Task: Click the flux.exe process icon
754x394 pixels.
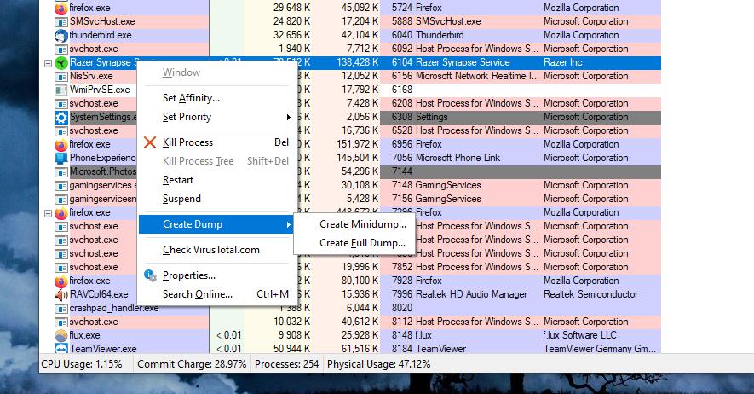Action: coord(61,335)
